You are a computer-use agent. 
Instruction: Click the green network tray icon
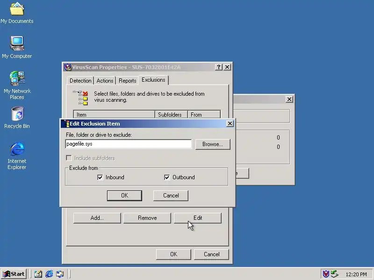[x=335, y=274]
